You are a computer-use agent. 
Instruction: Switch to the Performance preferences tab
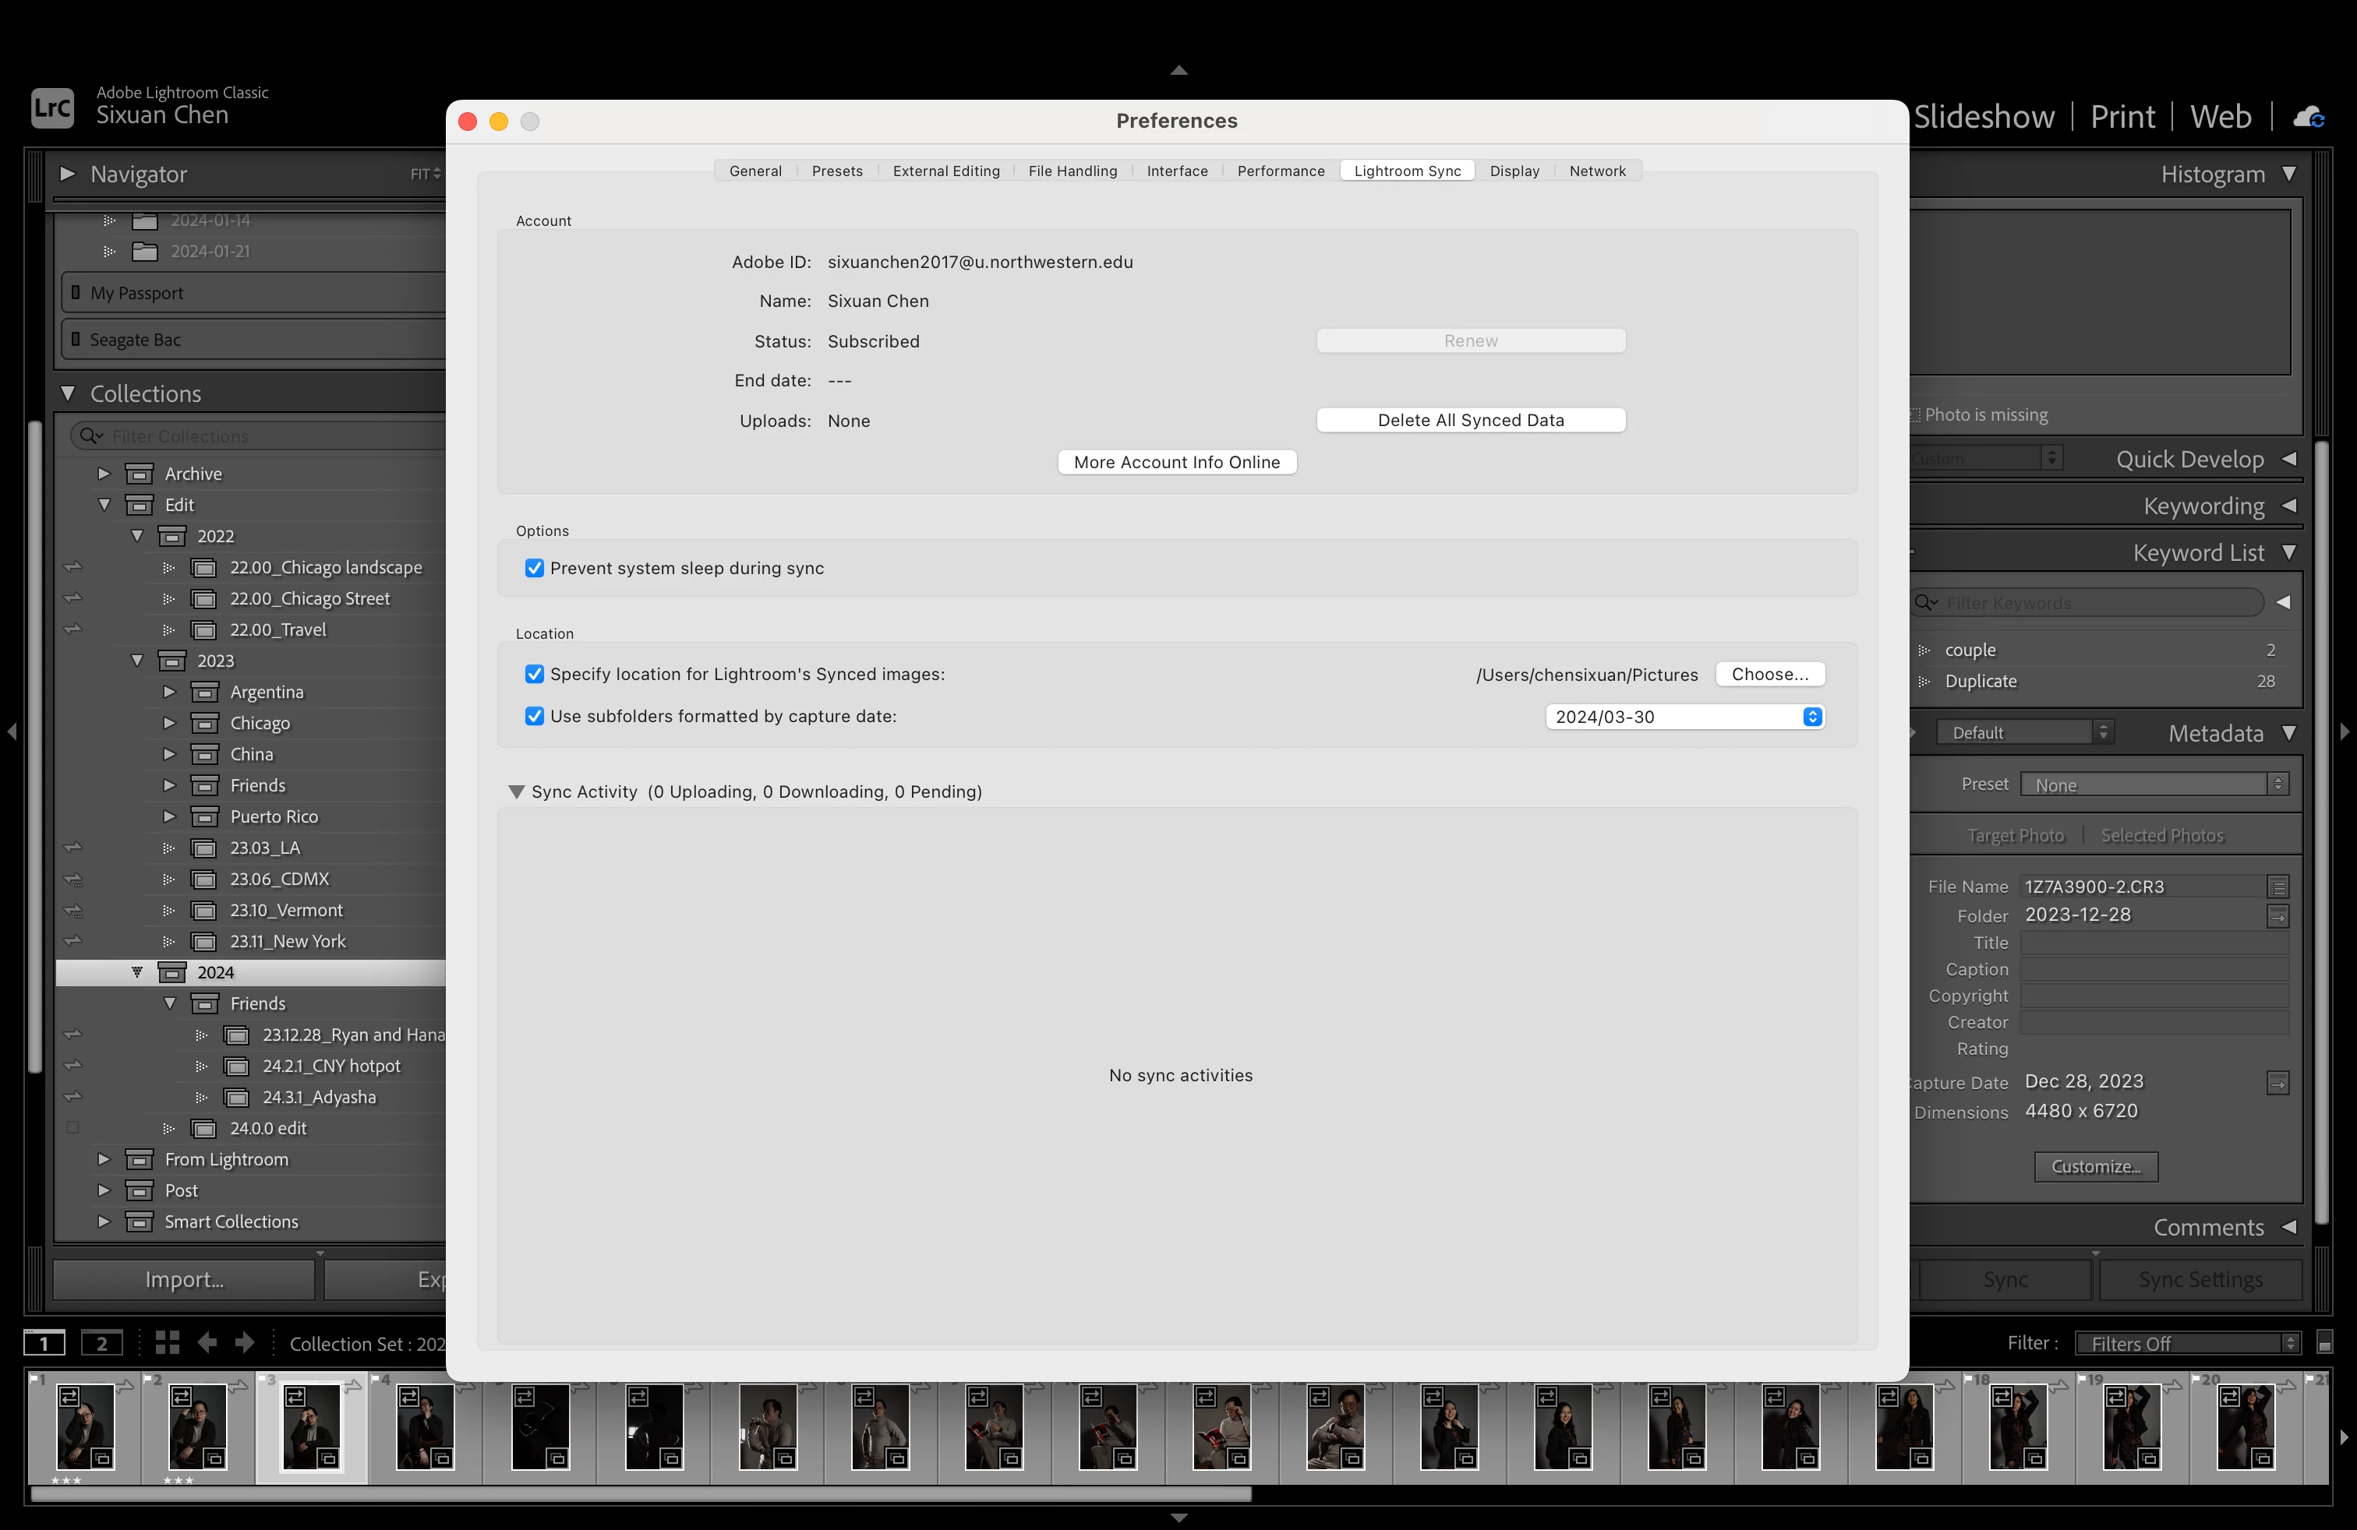(1280, 171)
